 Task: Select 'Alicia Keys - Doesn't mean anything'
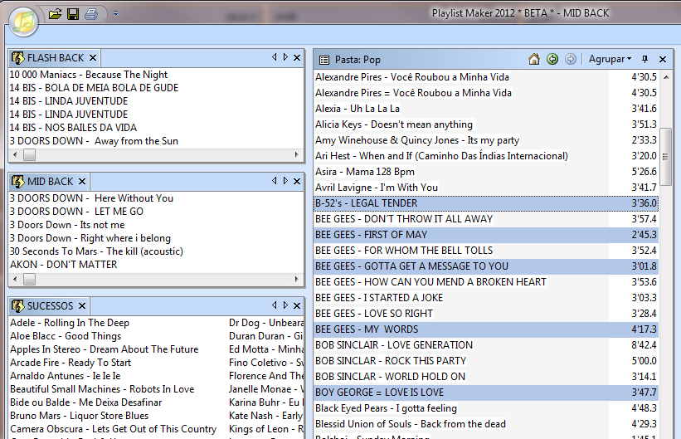[x=394, y=124]
